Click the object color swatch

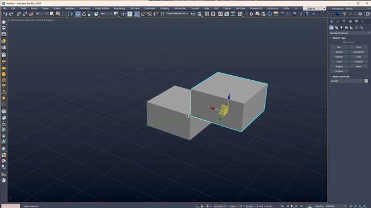(366, 81)
